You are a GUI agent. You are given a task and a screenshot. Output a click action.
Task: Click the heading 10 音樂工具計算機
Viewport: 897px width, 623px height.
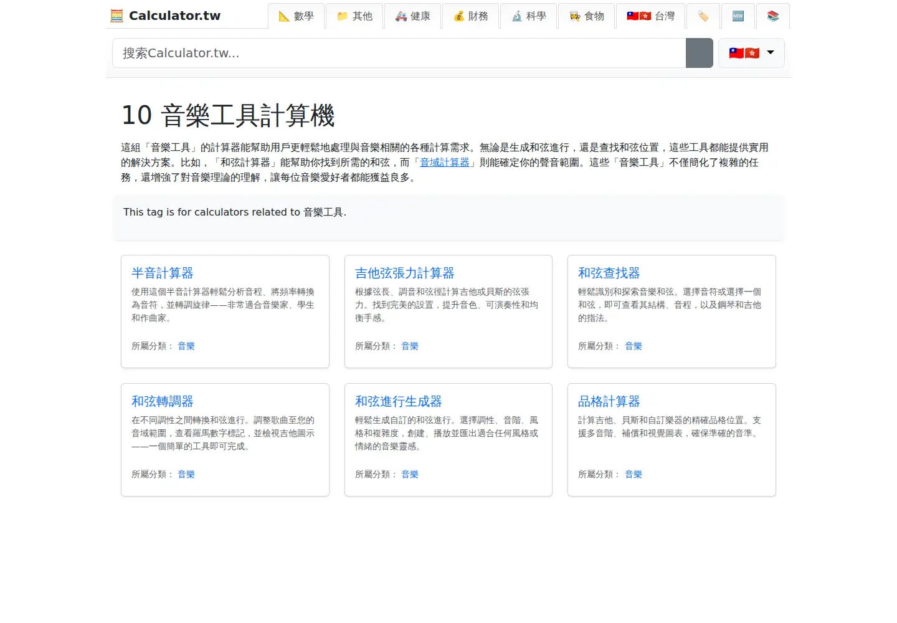point(228,115)
